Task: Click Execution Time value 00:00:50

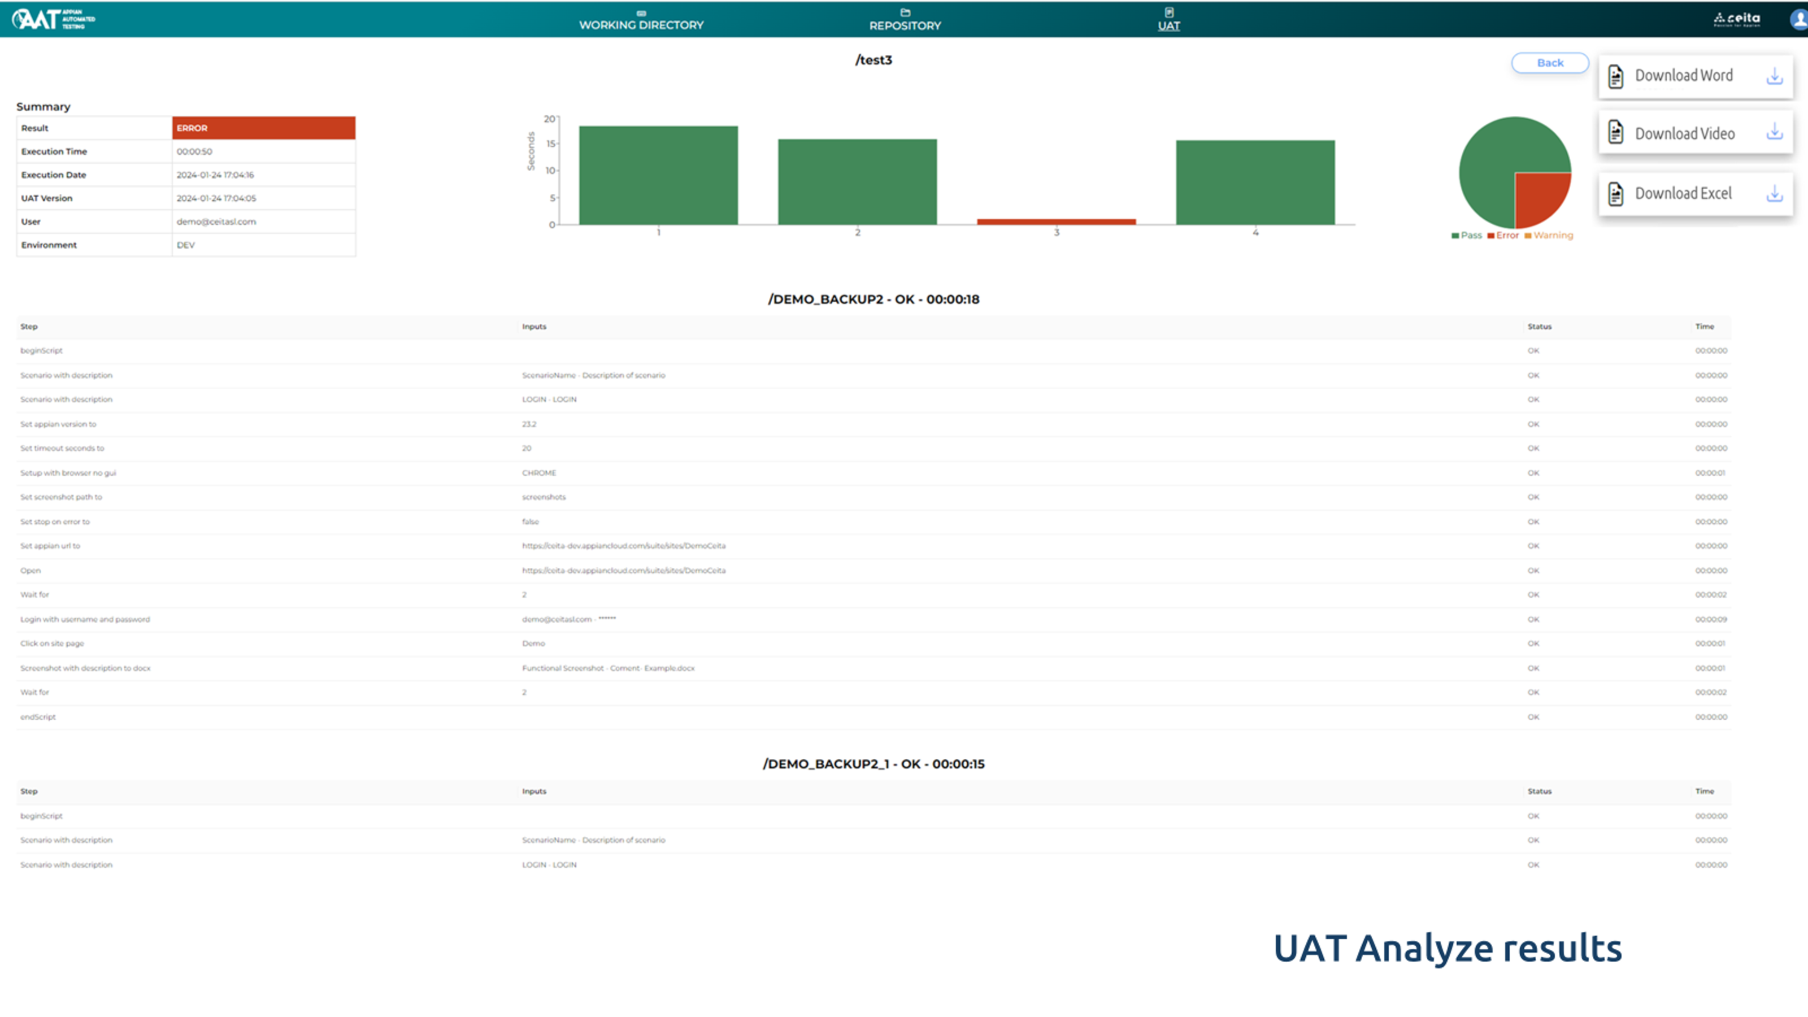Action: click(x=194, y=151)
